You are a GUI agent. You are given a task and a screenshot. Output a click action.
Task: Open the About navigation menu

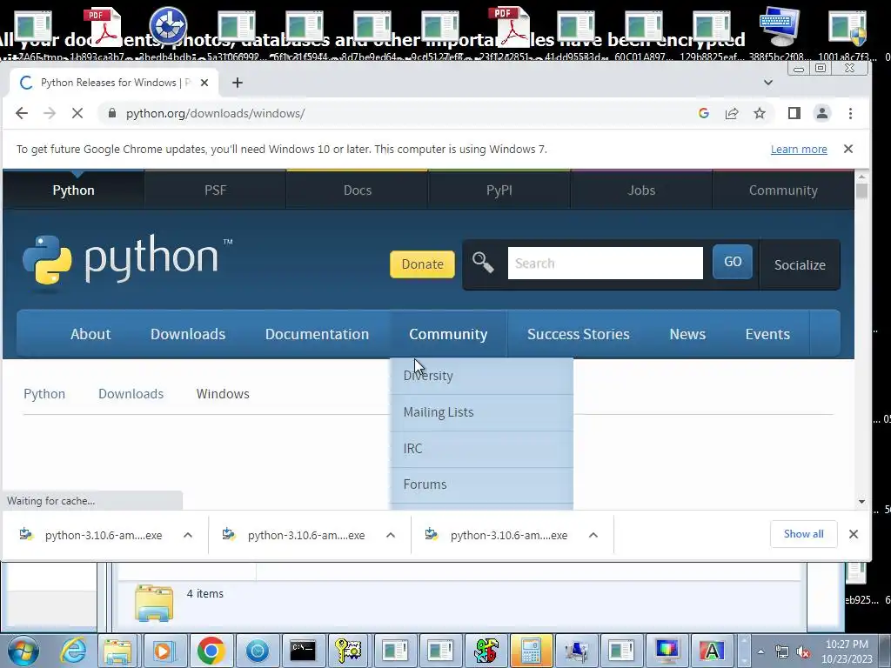click(x=90, y=334)
